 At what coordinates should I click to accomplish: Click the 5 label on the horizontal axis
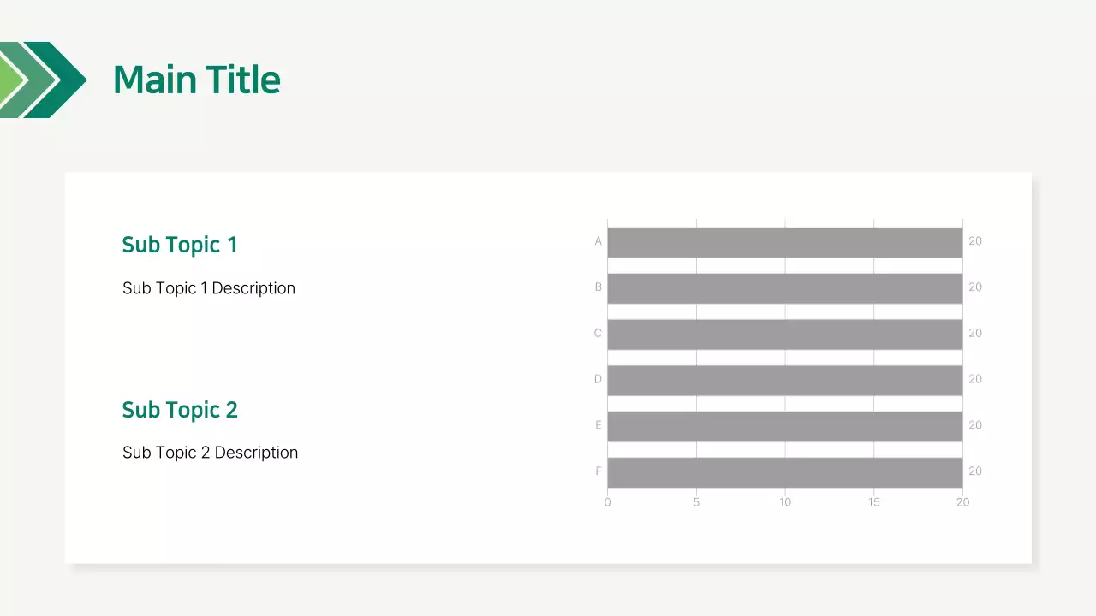[x=696, y=502]
